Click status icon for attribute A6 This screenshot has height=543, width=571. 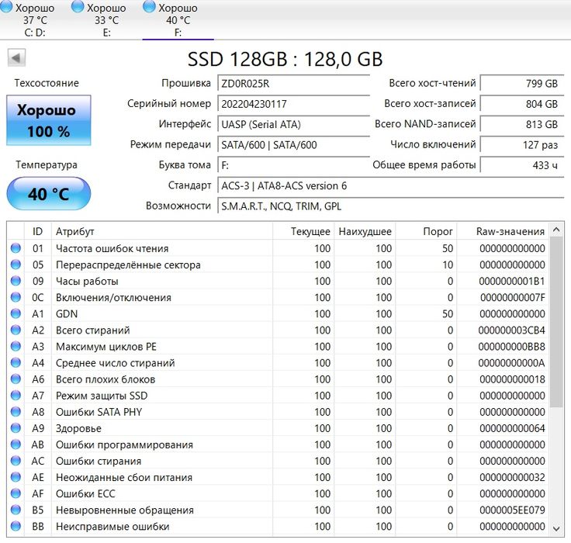(x=16, y=379)
